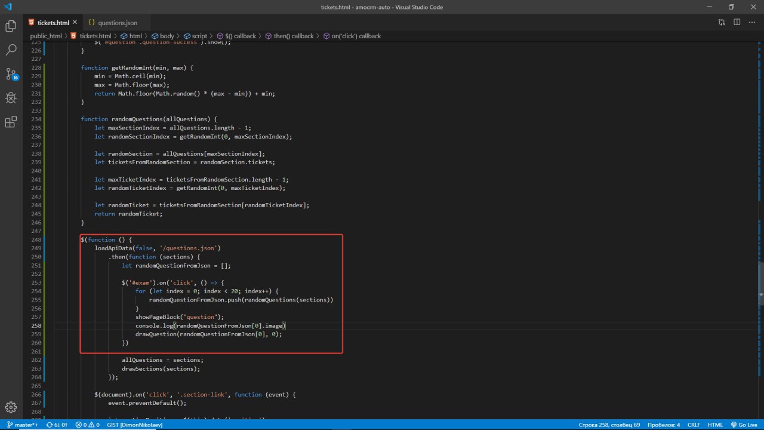Open the Explorer view in activity bar
The width and height of the screenshot is (764, 430).
pyautogui.click(x=11, y=26)
